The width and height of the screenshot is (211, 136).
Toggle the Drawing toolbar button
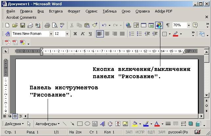tap(159, 25)
